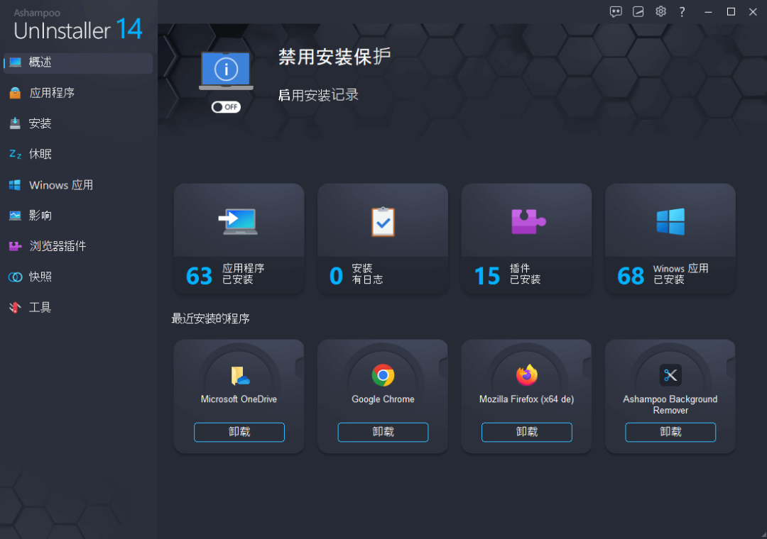The height and width of the screenshot is (539, 767).
Task: Click the large Windows logo card icon
Action: 670,221
